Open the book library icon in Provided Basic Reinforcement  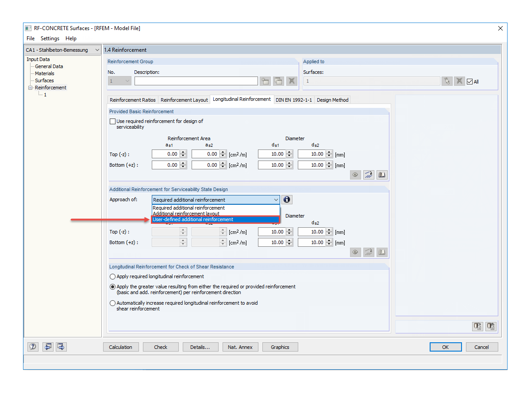(382, 175)
